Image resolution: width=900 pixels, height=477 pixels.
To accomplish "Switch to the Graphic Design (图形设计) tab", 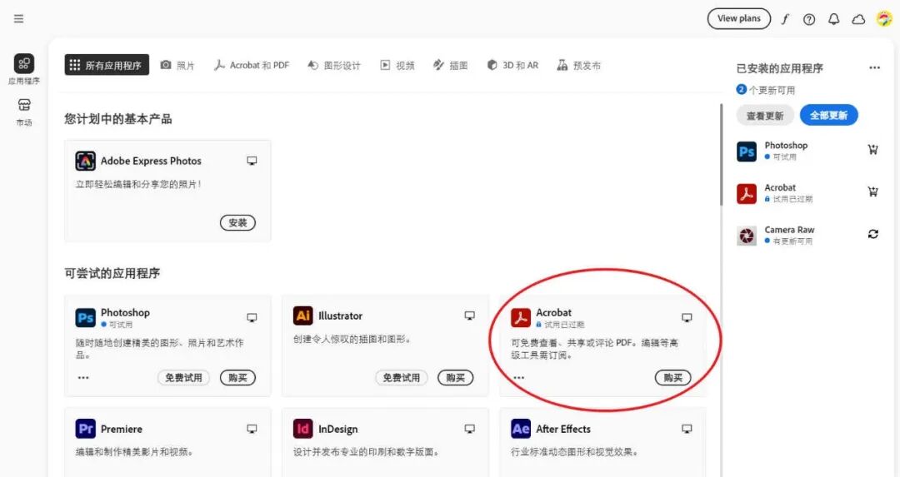I will pos(334,66).
